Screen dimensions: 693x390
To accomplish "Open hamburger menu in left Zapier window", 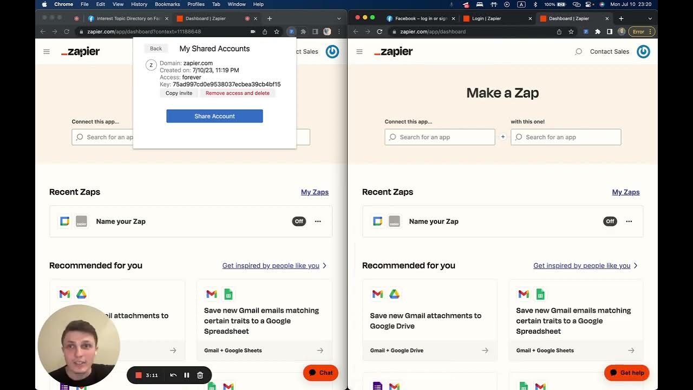I will pos(47,51).
